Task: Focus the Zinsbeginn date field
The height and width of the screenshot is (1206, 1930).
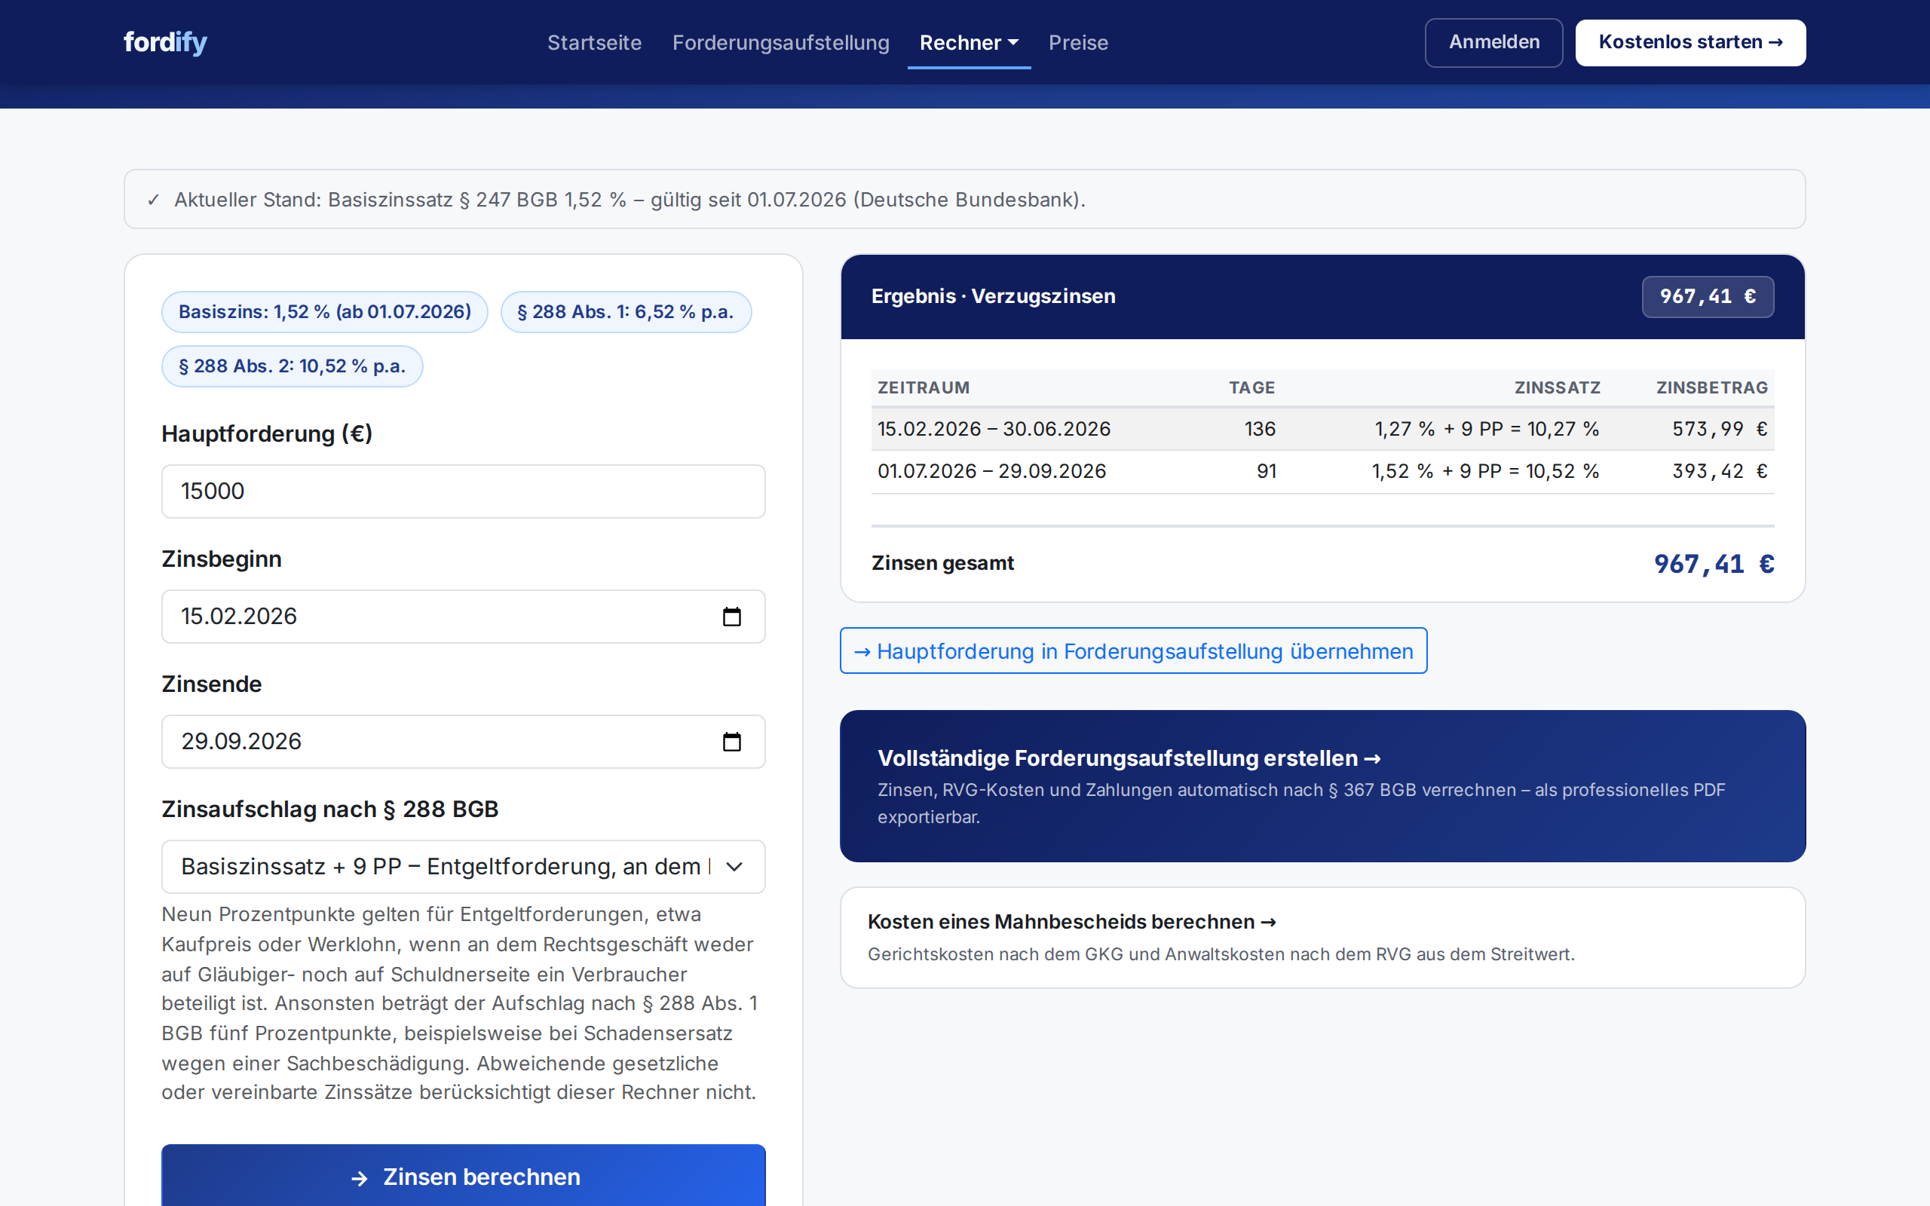Action: 464,617
